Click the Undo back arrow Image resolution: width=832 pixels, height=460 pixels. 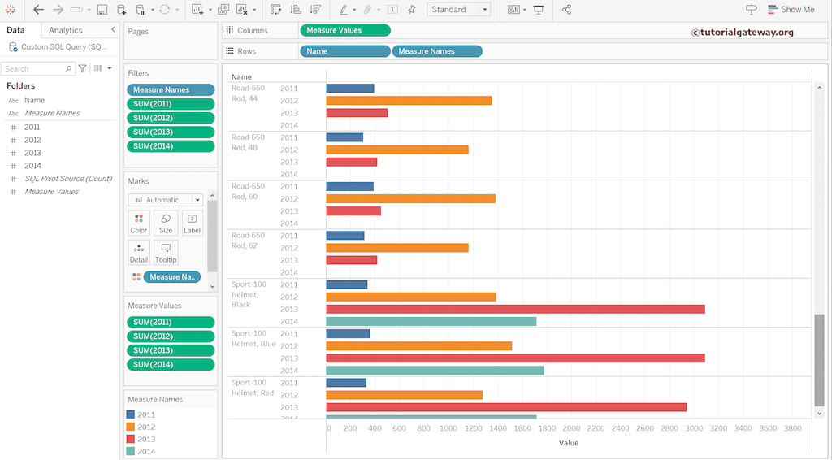tap(38, 10)
